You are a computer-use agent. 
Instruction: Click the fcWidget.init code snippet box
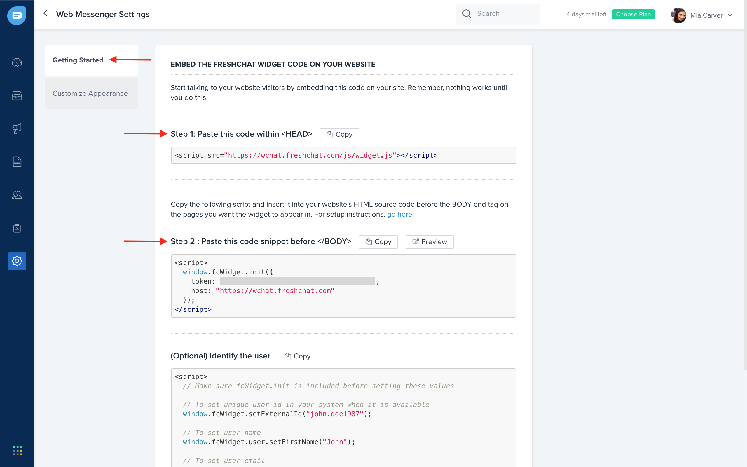[x=343, y=286]
